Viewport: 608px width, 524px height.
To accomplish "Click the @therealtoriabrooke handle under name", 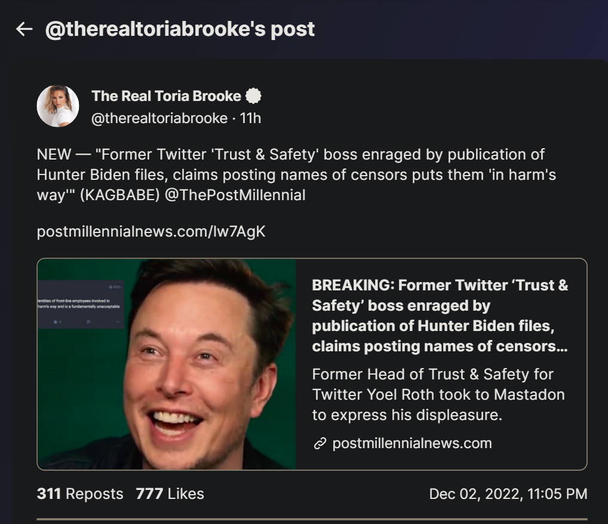I will (159, 118).
